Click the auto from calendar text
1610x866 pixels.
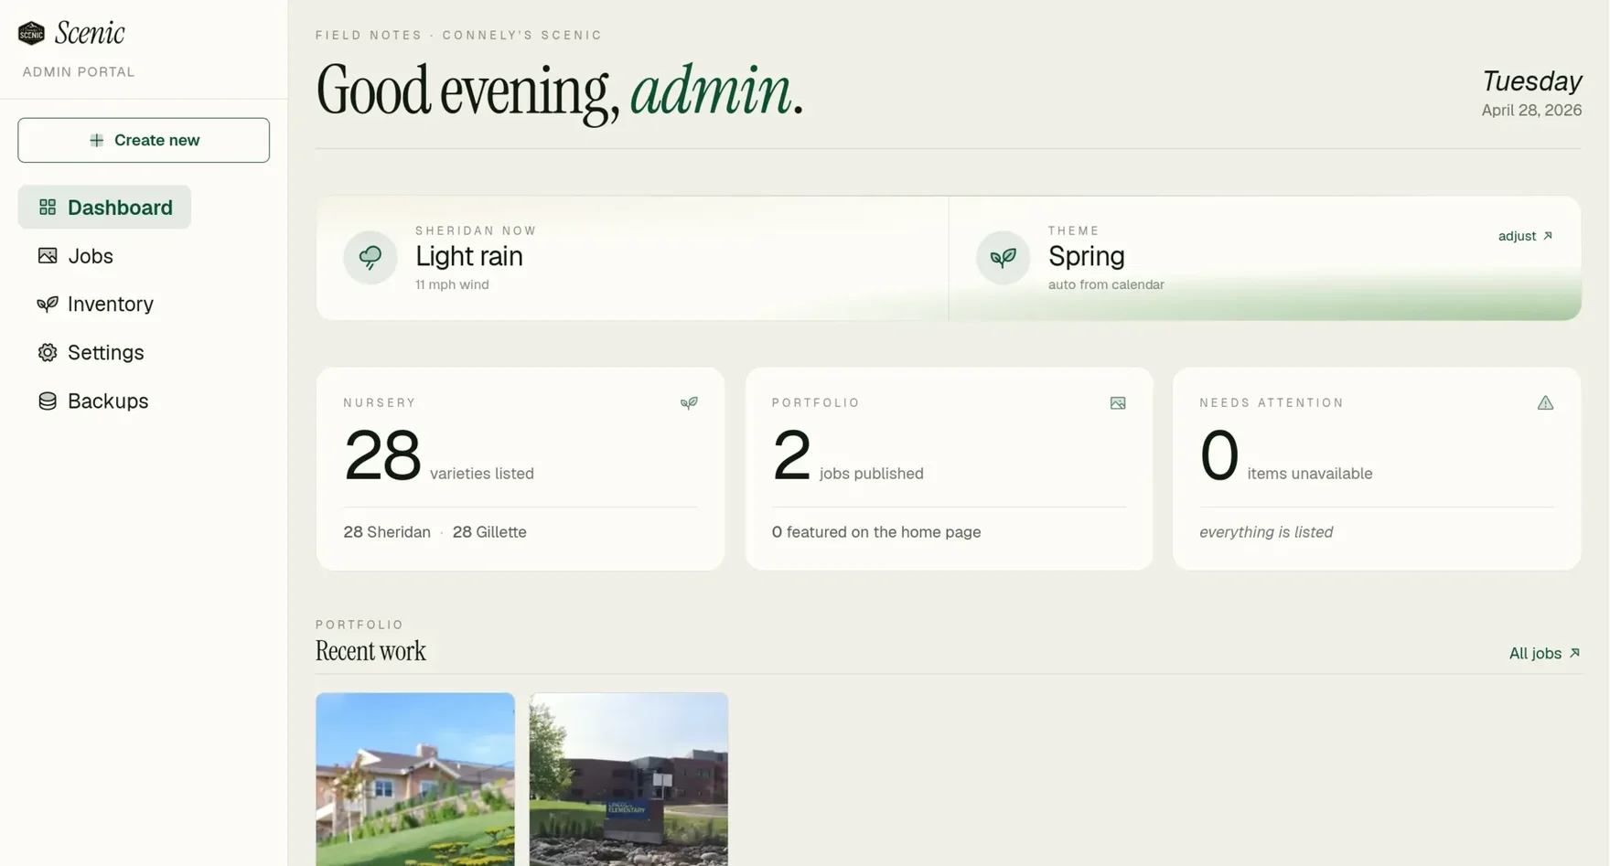1106,284
